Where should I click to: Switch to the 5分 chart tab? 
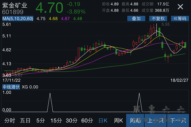(40, 121)
